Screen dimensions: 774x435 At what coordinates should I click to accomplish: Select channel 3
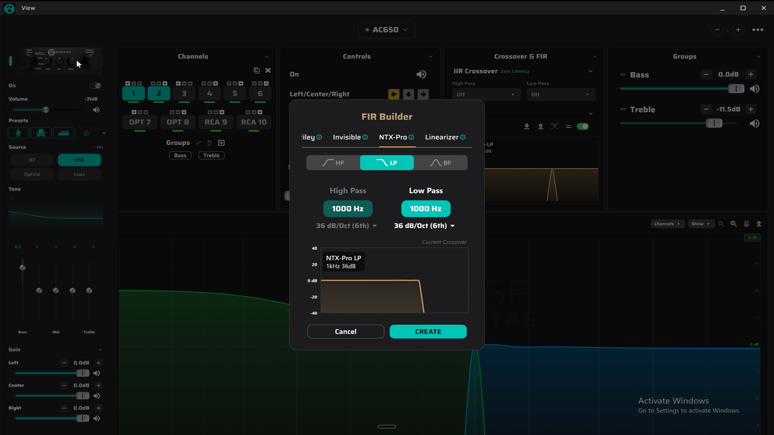click(x=184, y=93)
